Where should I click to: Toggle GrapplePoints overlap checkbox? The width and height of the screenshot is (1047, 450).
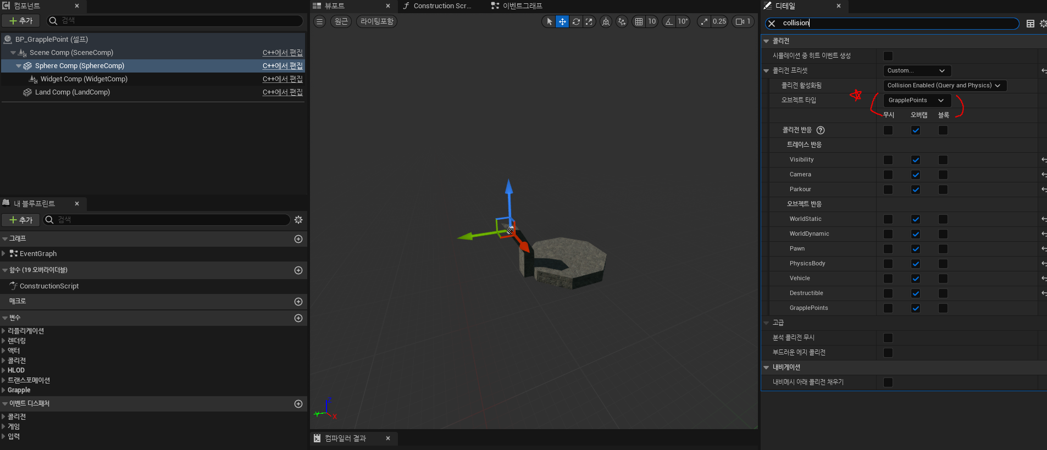[x=916, y=308]
